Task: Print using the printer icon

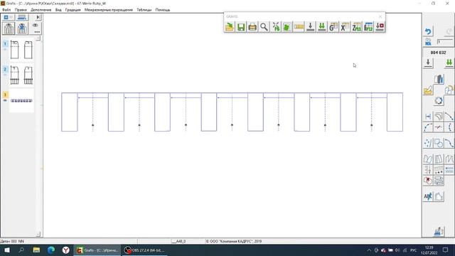Action: [252, 27]
